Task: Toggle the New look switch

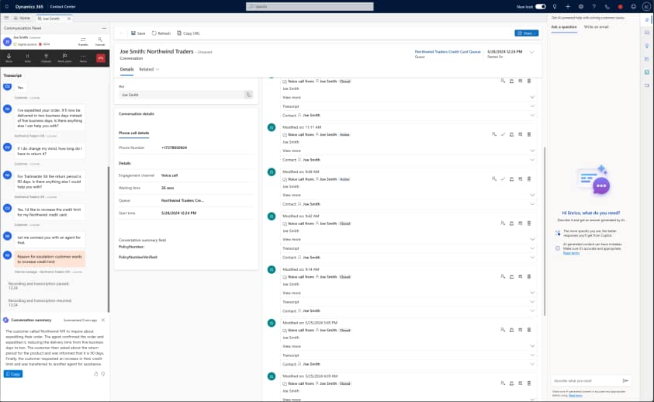Action: [540, 6]
